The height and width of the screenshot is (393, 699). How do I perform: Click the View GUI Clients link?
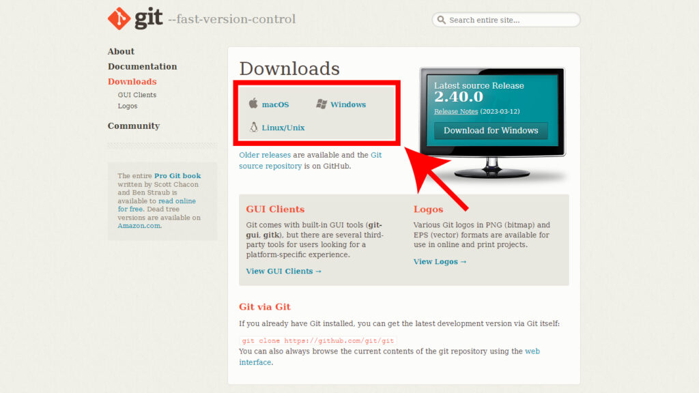283,271
